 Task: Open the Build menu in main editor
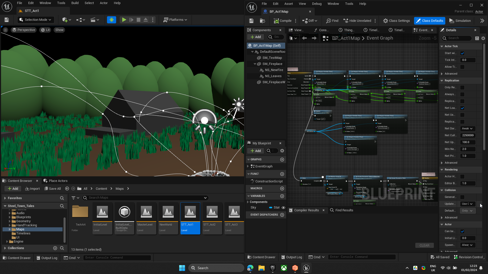(x=75, y=3)
